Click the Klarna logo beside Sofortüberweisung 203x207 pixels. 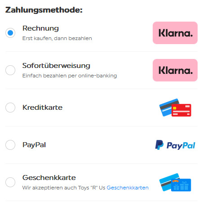point(175,70)
